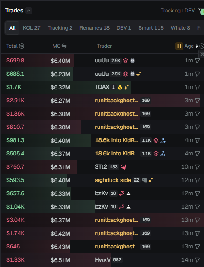
Task: Click the 582 badge beside HwxV
Action: click(117, 260)
